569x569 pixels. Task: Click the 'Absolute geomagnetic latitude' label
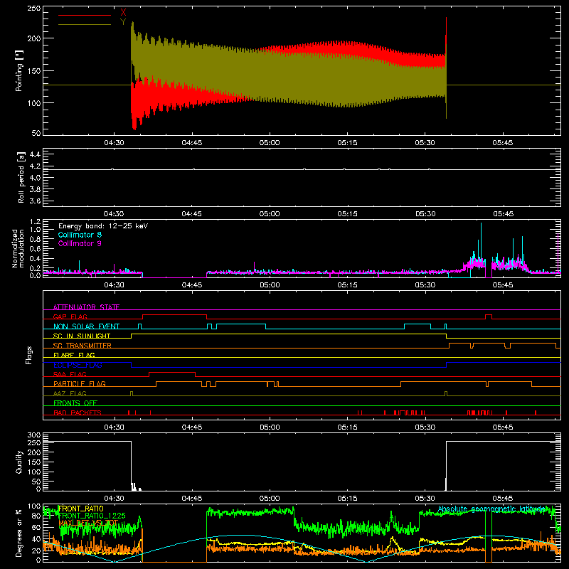pyautogui.click(x=491, y=509)
